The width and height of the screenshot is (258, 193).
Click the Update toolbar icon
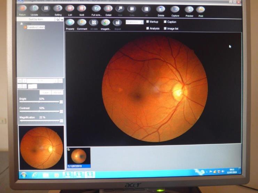point(34,8)
